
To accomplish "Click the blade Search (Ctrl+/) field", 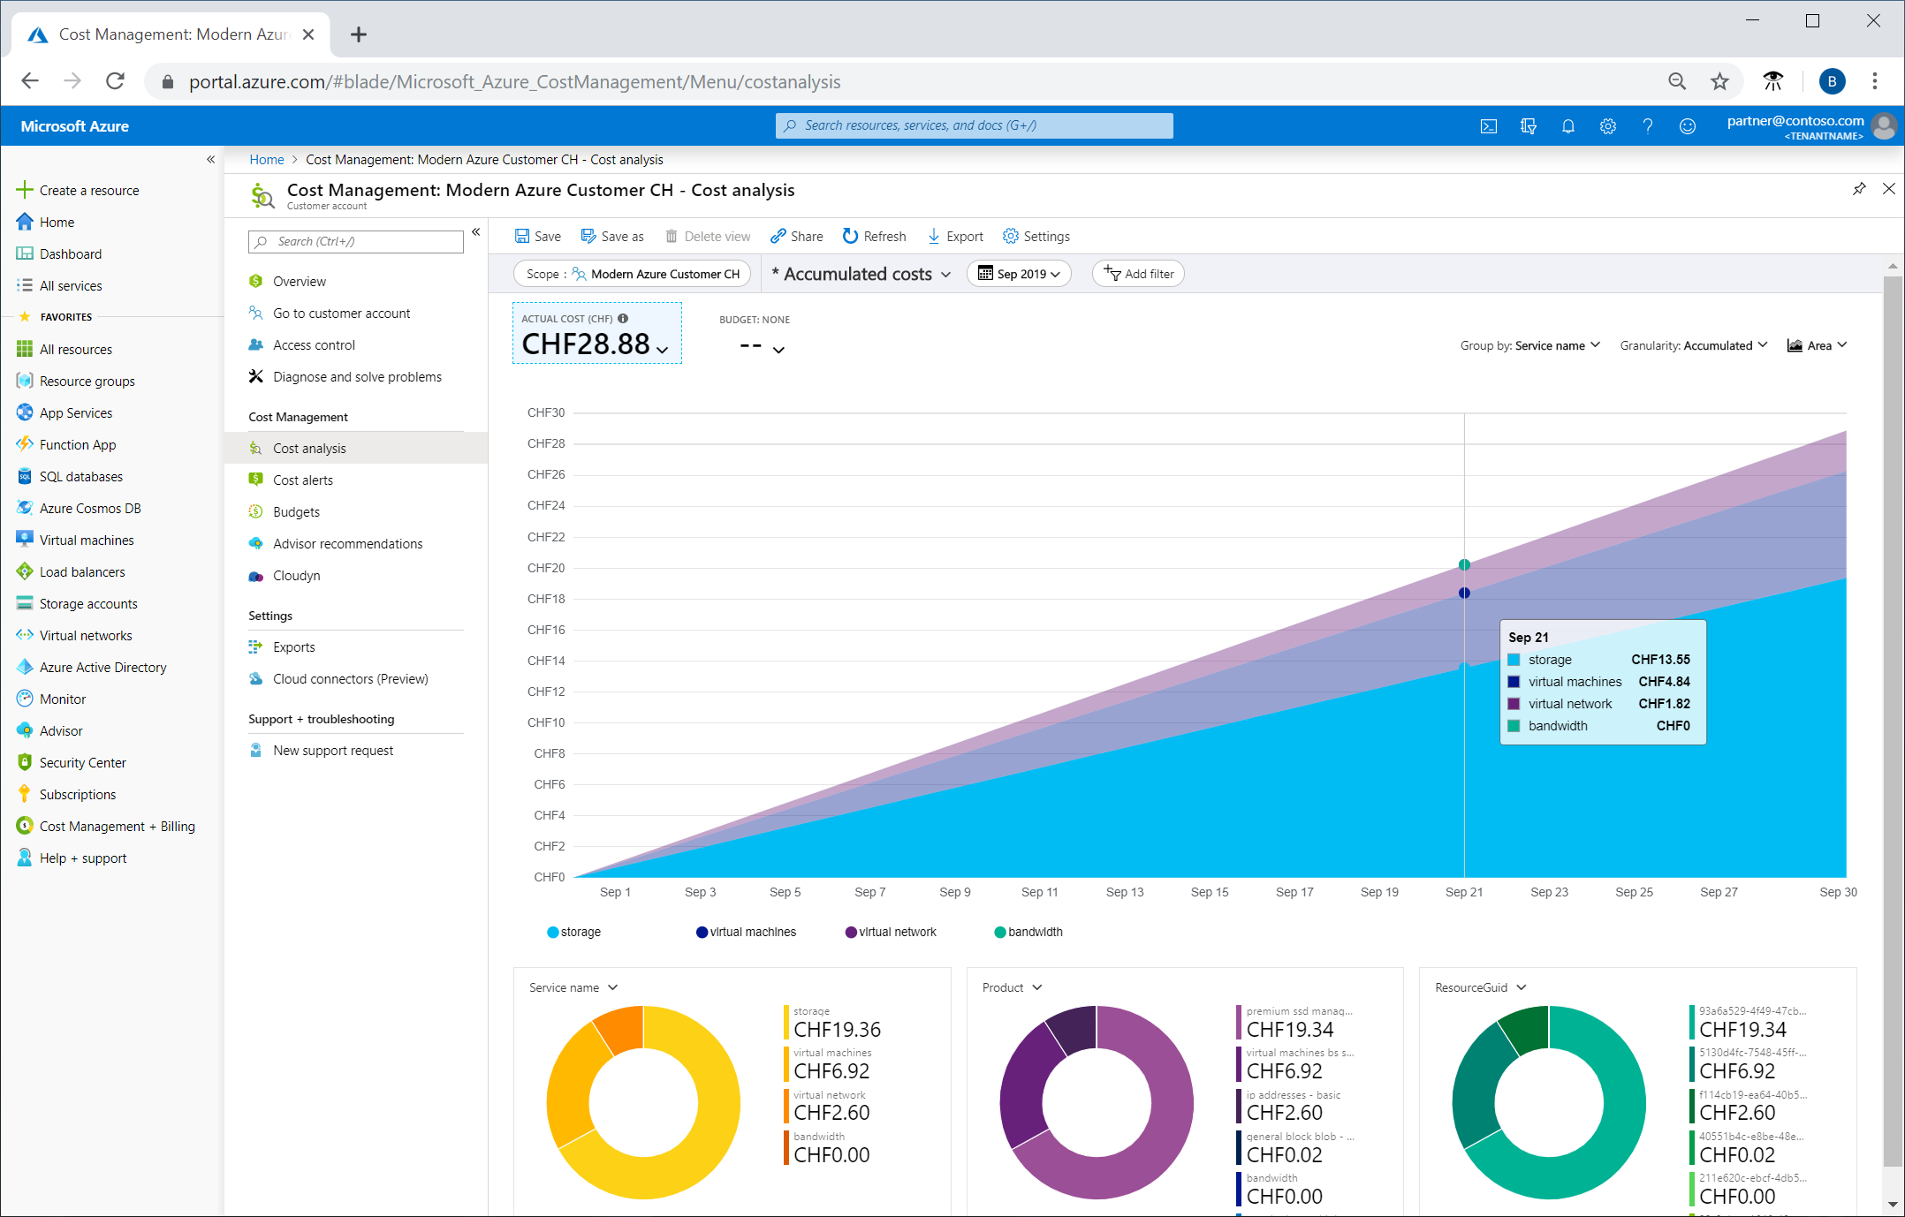I will coord(356,241).
